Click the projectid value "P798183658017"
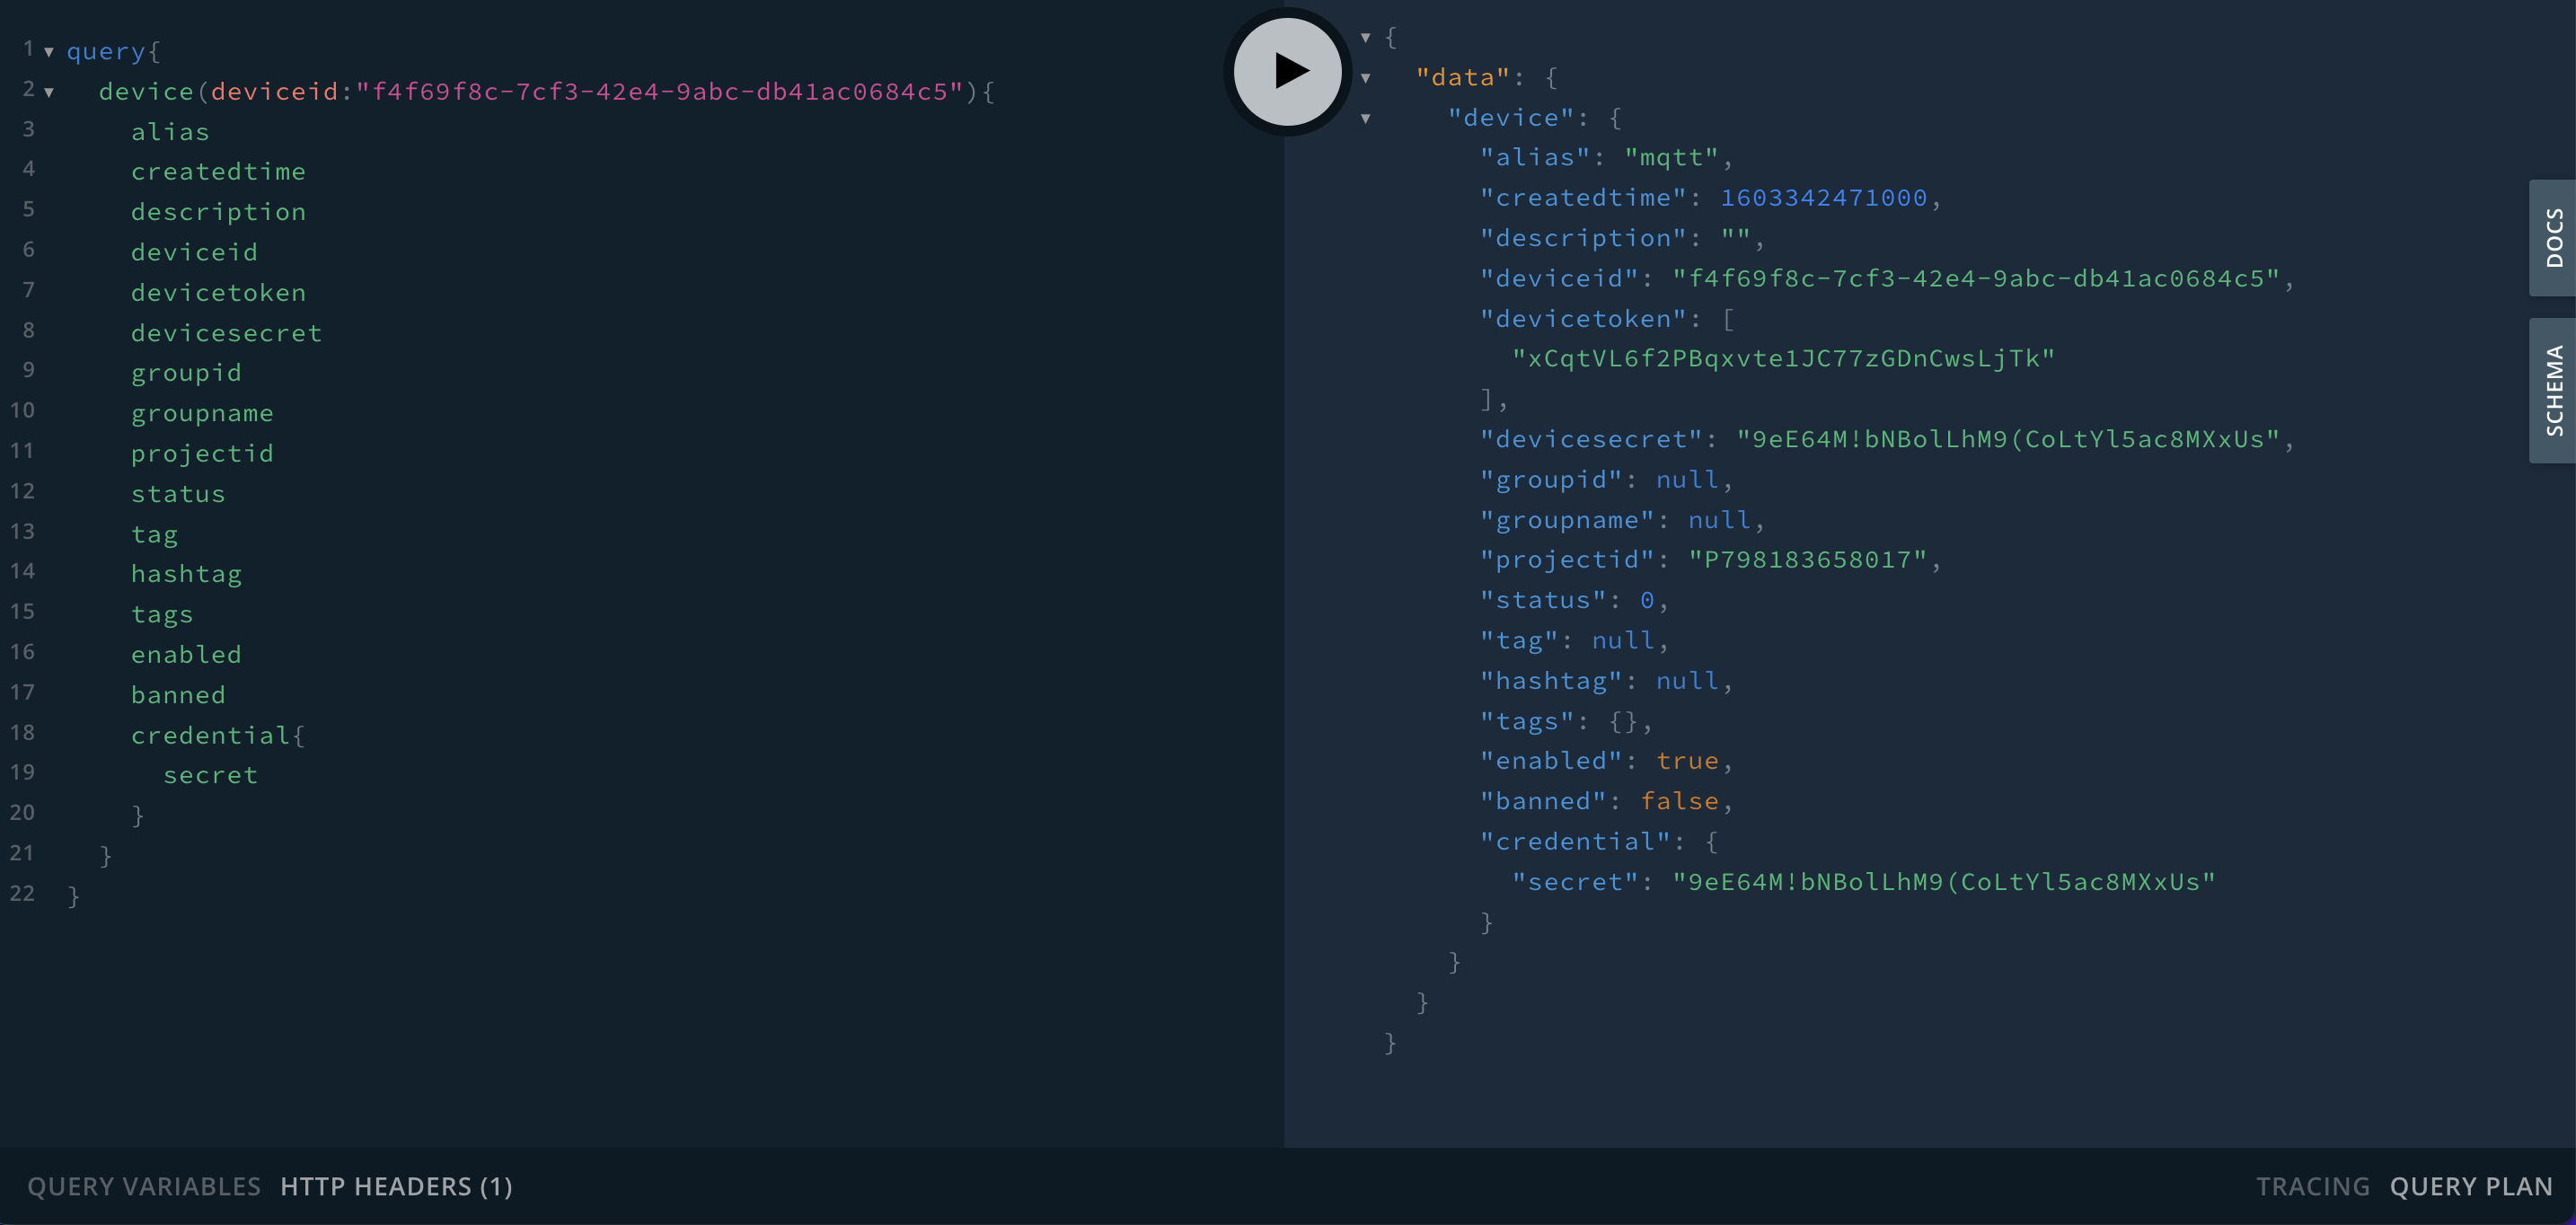2576x1225 pixels. point(1807,560)
